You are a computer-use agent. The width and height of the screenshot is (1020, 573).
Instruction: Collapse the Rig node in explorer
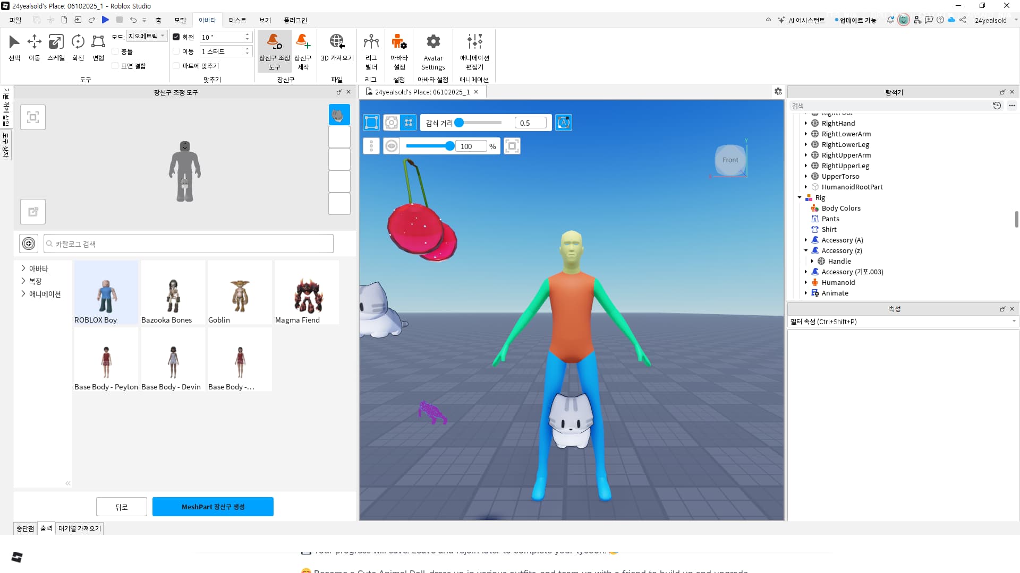[x=800, y=197]
